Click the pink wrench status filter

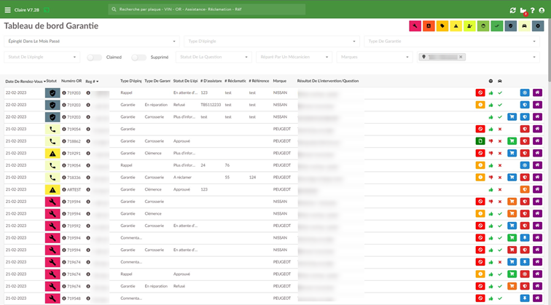tap(415, 26)
